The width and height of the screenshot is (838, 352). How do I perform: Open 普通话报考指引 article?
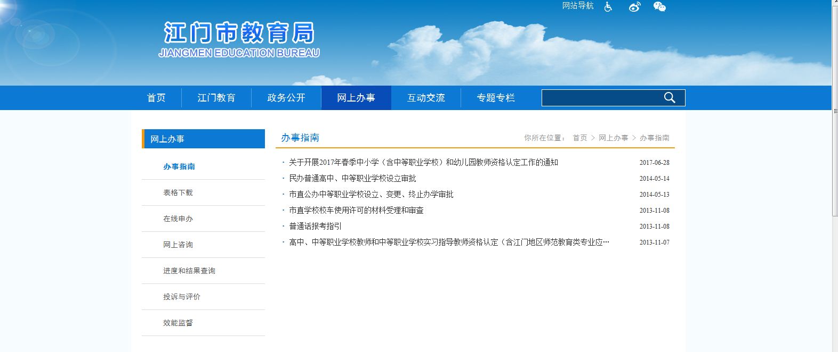pos(315,227)
